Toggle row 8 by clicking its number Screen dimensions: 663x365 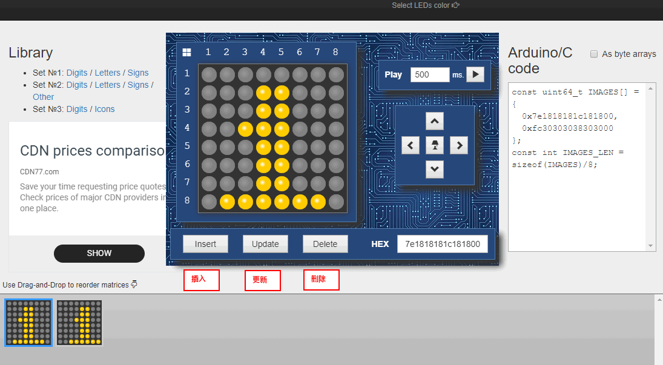coord(186,200)
